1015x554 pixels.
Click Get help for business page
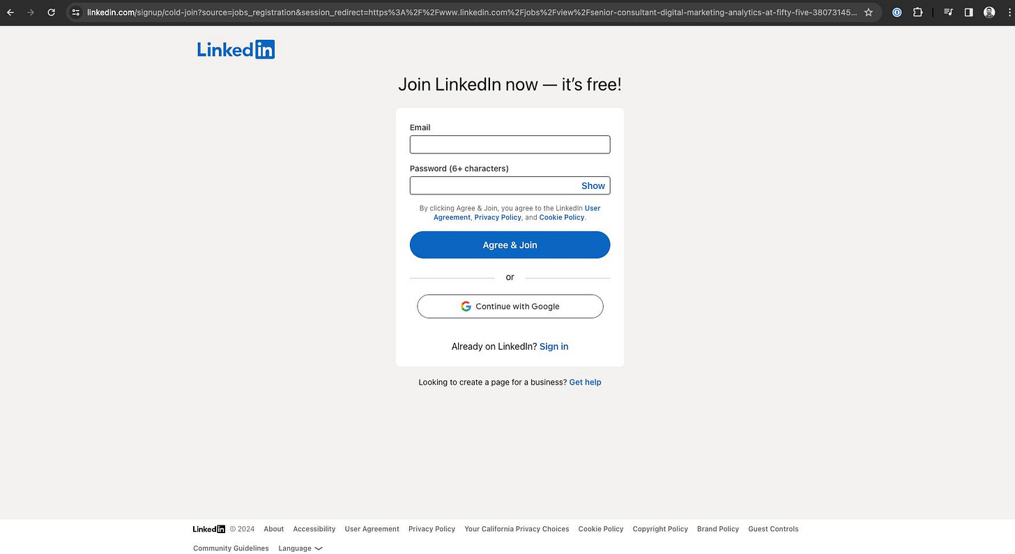point(585,382)
